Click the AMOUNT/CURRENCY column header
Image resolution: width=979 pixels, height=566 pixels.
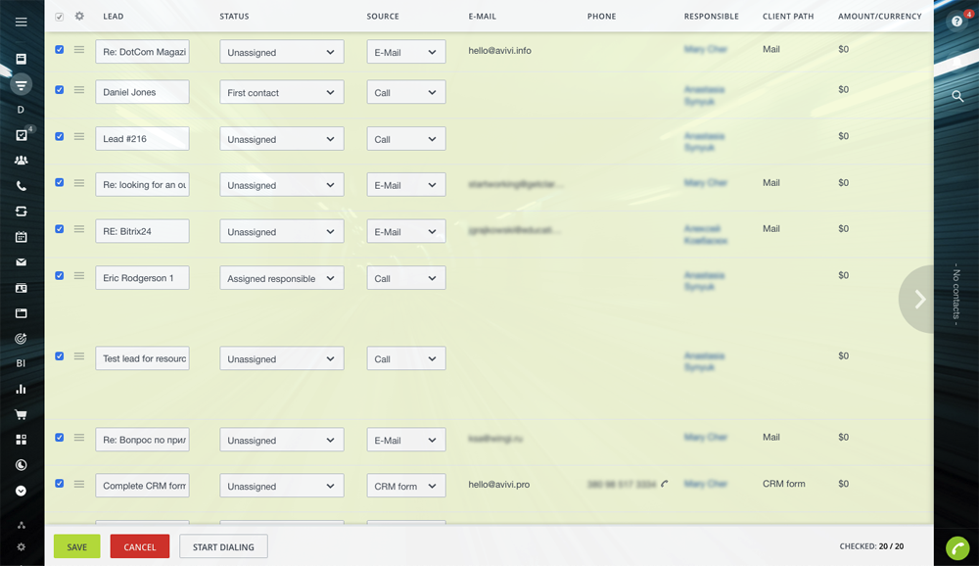pyautogui.click(x=879, y=17)
